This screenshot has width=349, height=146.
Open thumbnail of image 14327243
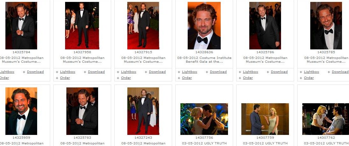tap(143, 111)
